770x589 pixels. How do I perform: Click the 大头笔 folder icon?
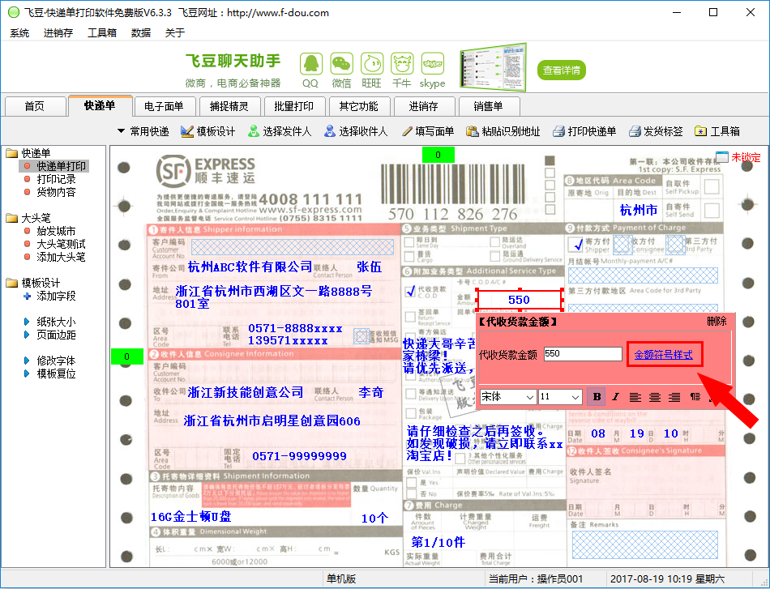pyautogui.click(x=12, y=218)
